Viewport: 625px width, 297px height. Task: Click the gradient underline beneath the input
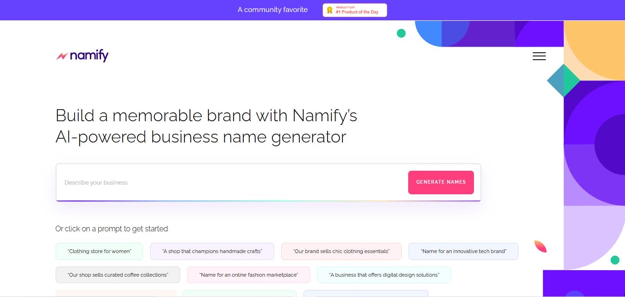269,201
